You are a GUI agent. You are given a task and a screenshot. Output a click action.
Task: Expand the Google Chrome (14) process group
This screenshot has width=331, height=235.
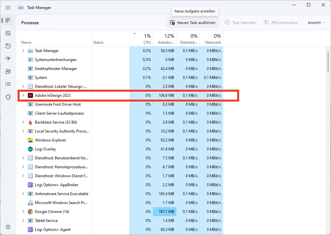(x=23, y=212)
